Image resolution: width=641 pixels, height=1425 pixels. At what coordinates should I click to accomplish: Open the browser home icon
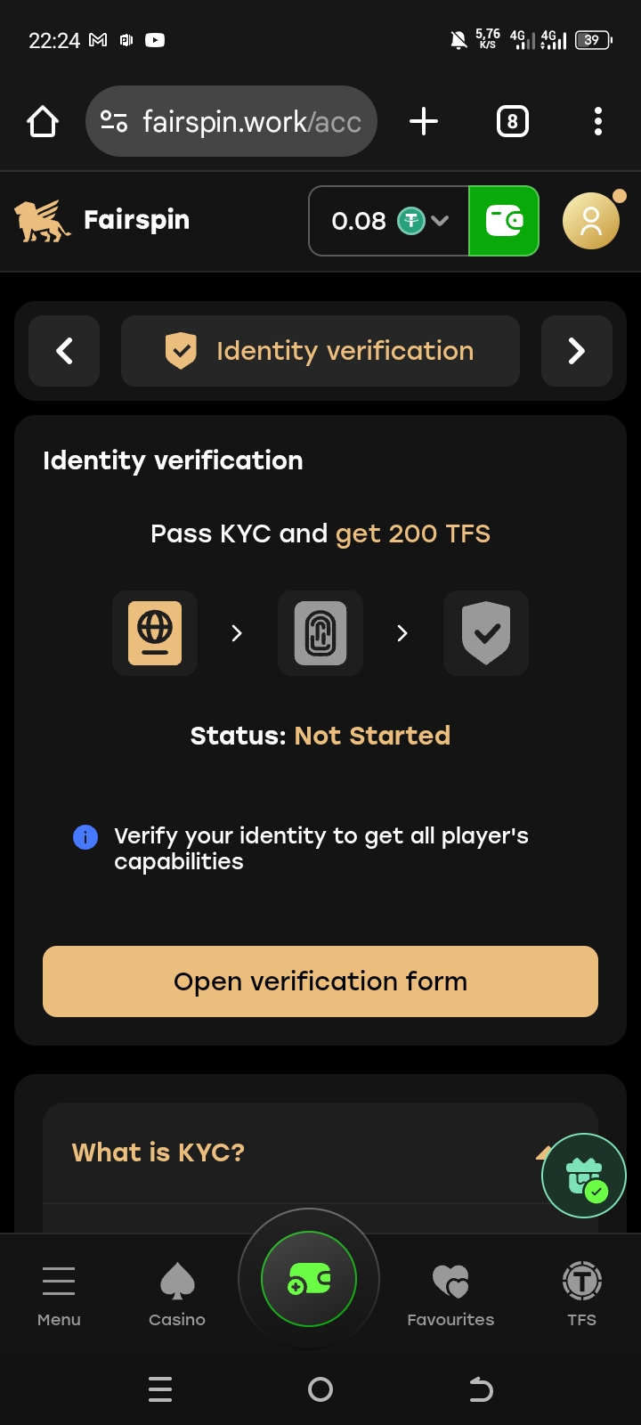click(43, 121)
